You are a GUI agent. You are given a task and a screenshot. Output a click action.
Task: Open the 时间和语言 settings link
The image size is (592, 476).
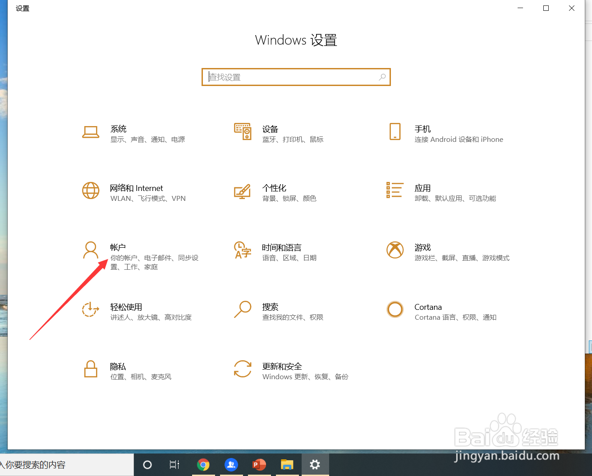(x=282, y=248)
